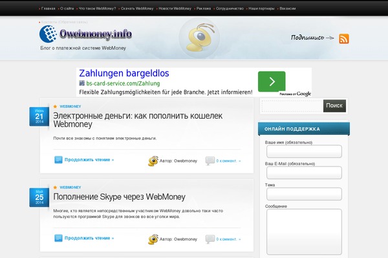This screenshot has height=258, width=388.
Task: Open 0 коммент. link of Пополнение Skype post
Action: pyautogui.click(x=228, y=239)
